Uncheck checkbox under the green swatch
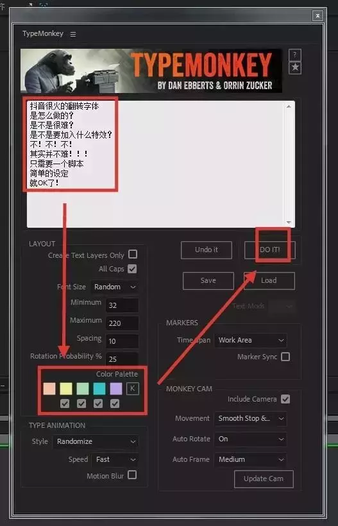This screenshot has width=338, height=526. pos(81,403)
